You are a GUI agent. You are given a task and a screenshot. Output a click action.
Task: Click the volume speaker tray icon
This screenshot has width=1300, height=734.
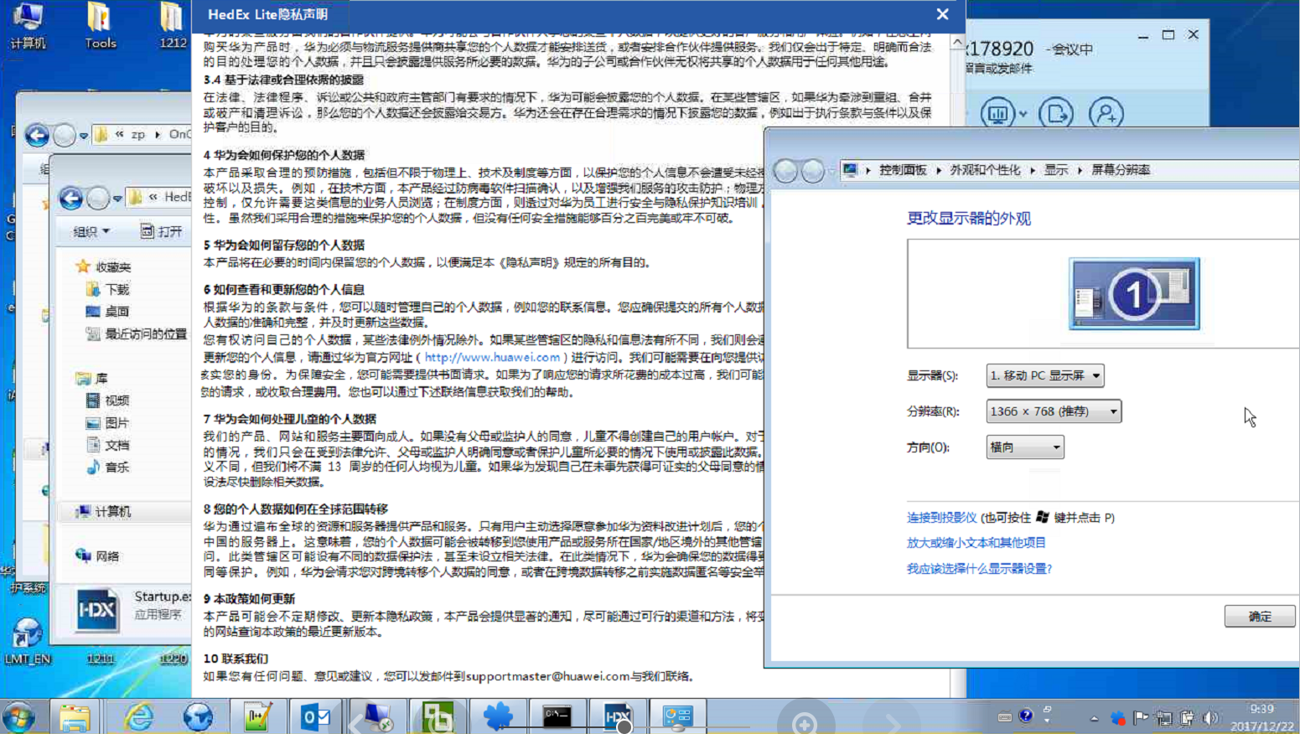(1209, 718)
